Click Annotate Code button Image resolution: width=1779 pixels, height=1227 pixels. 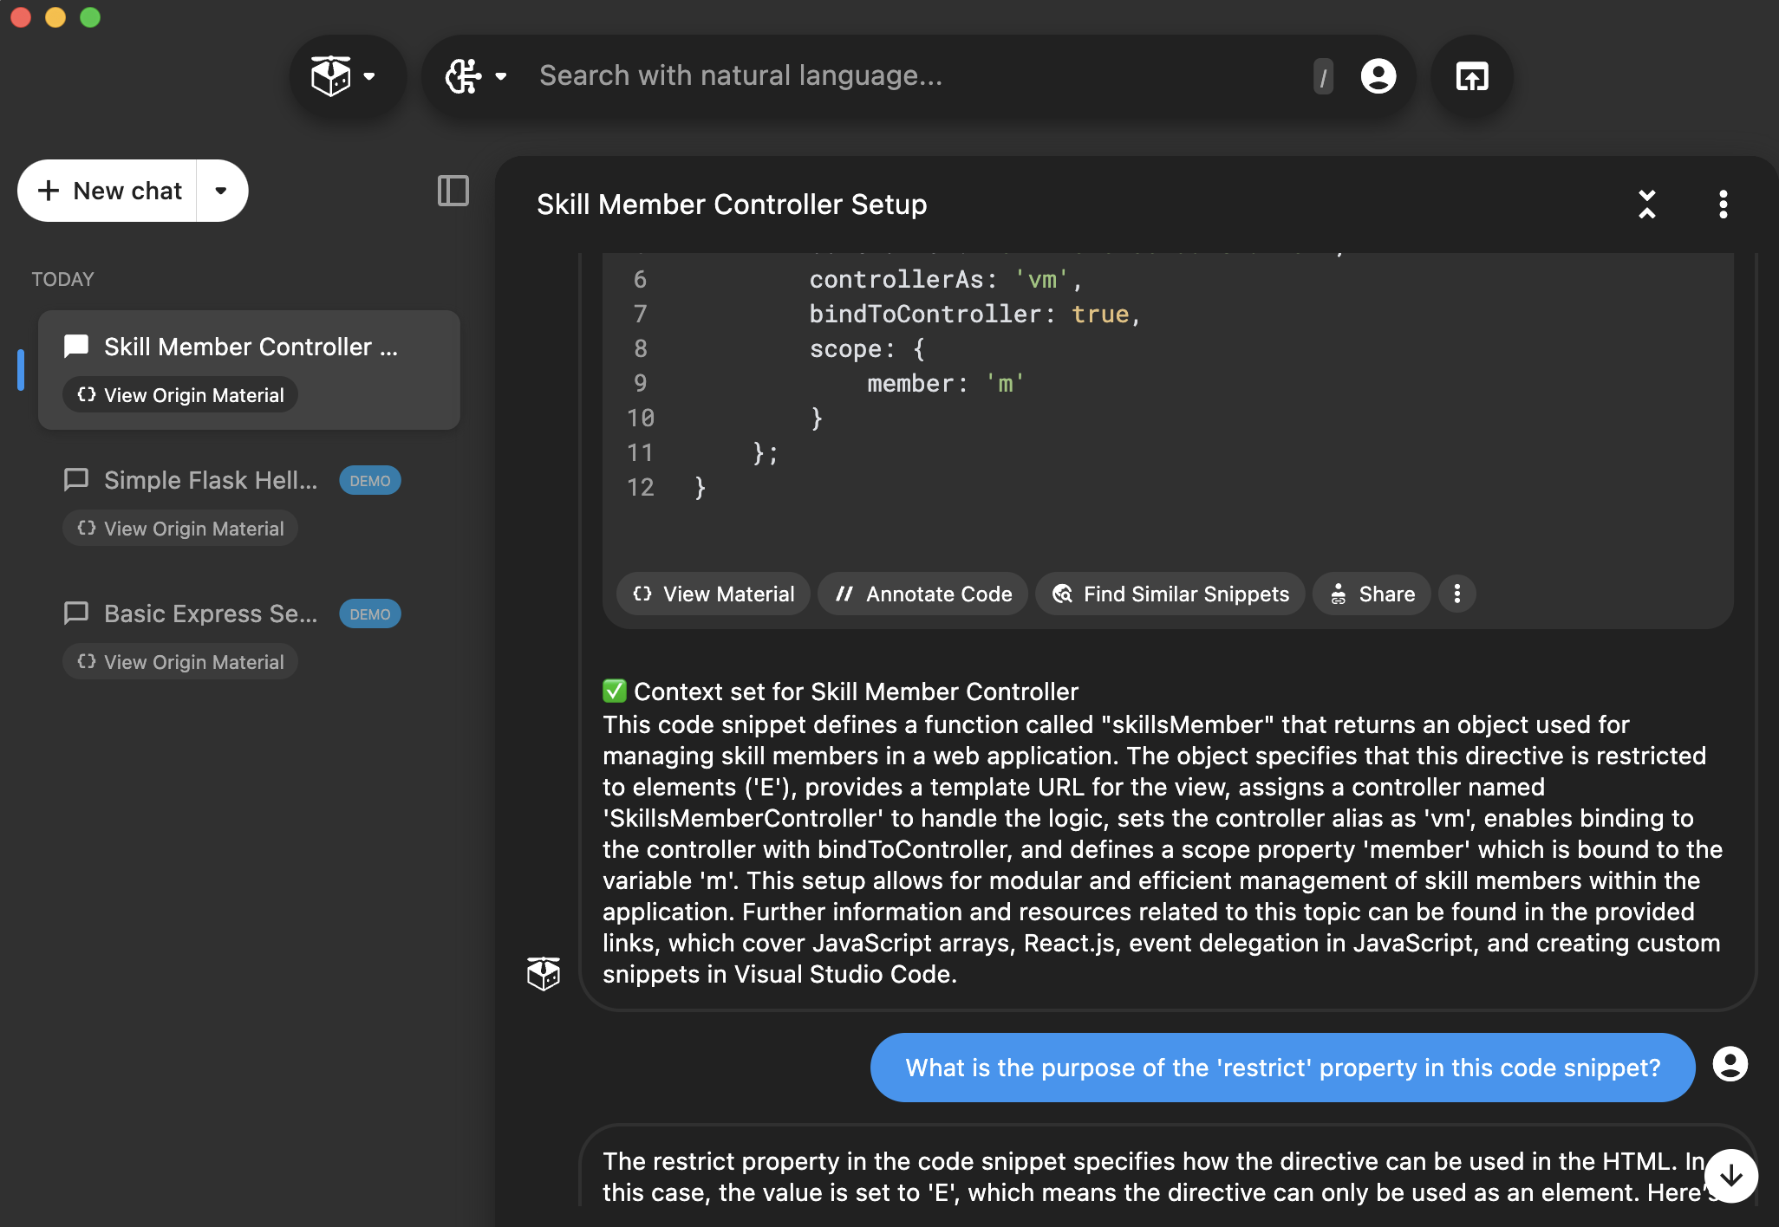click(x=923, y=594)
